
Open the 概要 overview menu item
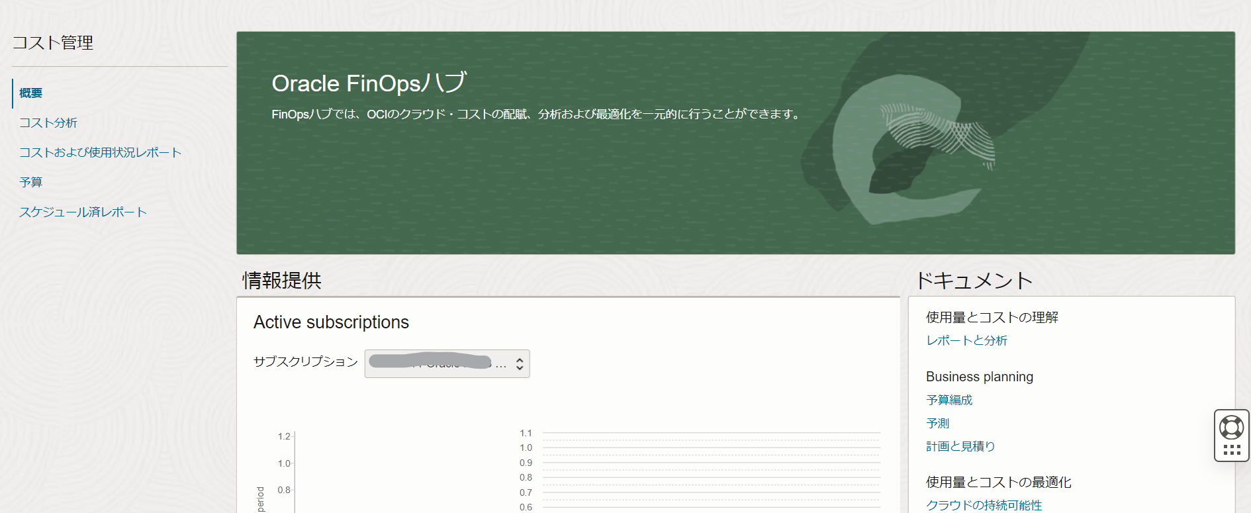pos(30,93)
